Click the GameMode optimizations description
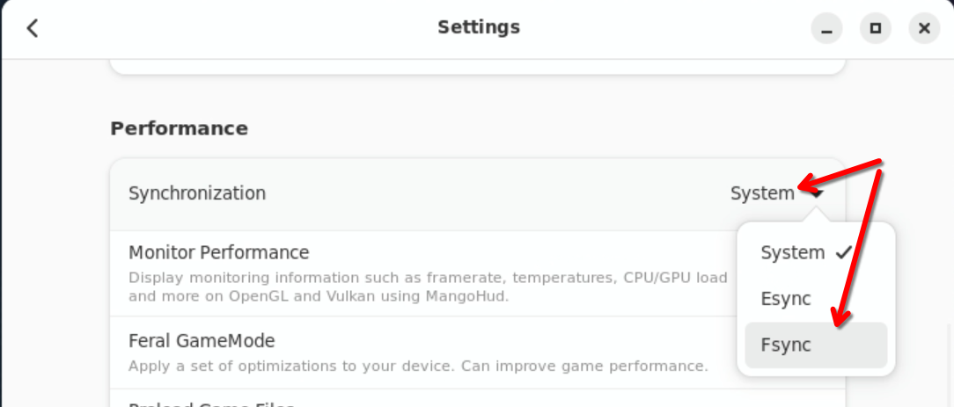 tap(418, 366)
